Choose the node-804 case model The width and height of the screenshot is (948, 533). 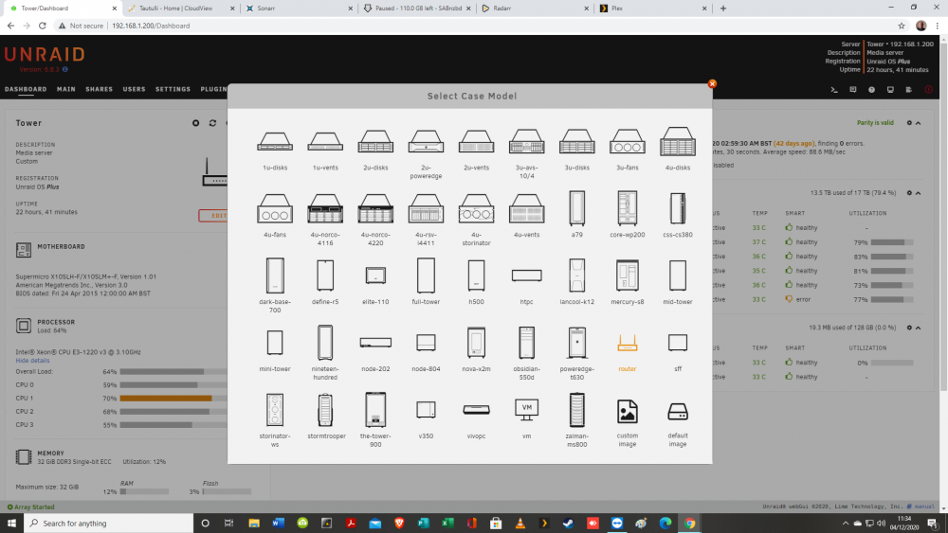(x=426, y=343)
